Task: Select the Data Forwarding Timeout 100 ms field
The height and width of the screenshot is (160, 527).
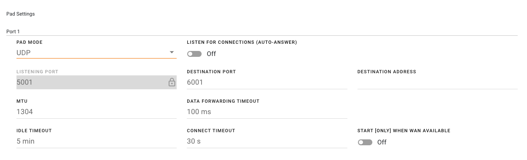Action: [267, 112]
